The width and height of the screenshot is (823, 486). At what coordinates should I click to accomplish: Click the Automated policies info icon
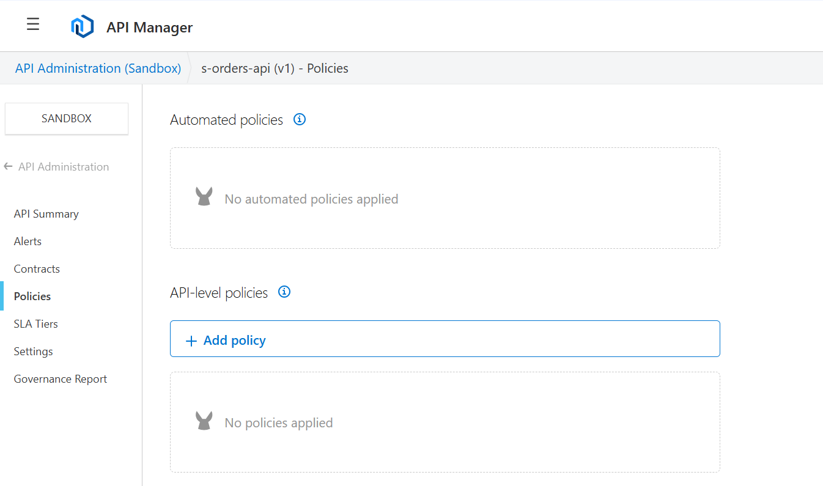click(x=299, y=119)
